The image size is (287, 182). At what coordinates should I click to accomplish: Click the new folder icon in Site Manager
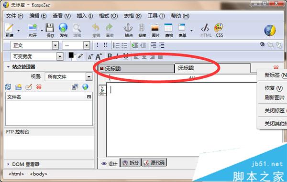tap(18, 87)
